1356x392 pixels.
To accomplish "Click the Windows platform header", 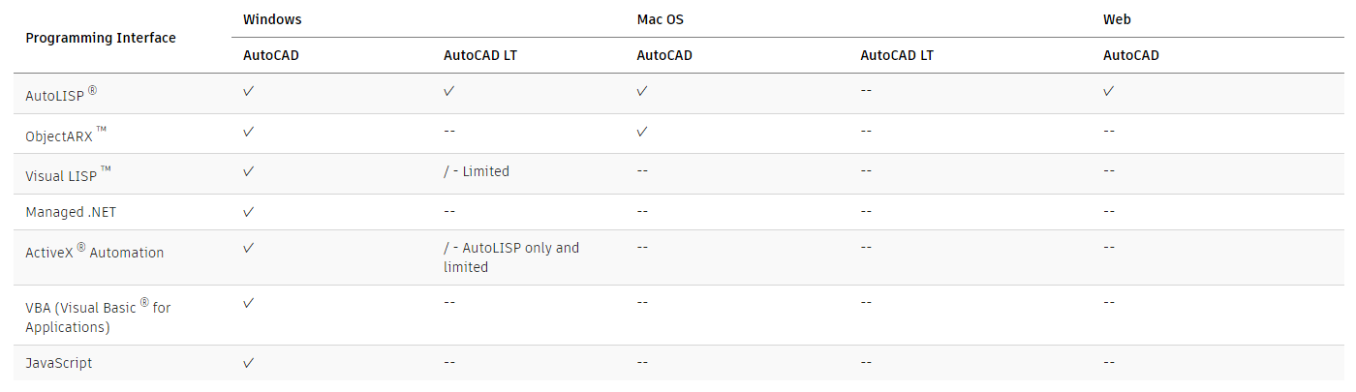I will 271,19.
